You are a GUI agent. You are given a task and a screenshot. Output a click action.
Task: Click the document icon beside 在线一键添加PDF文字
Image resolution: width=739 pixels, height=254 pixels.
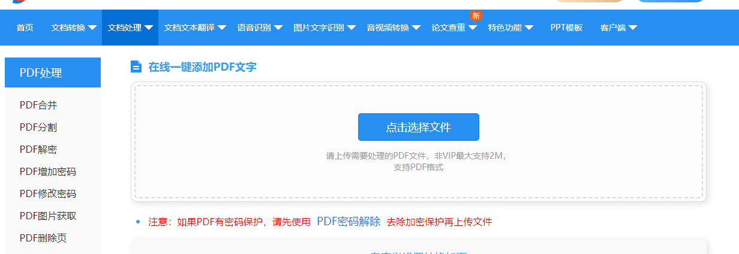click(x=136, y=66)
